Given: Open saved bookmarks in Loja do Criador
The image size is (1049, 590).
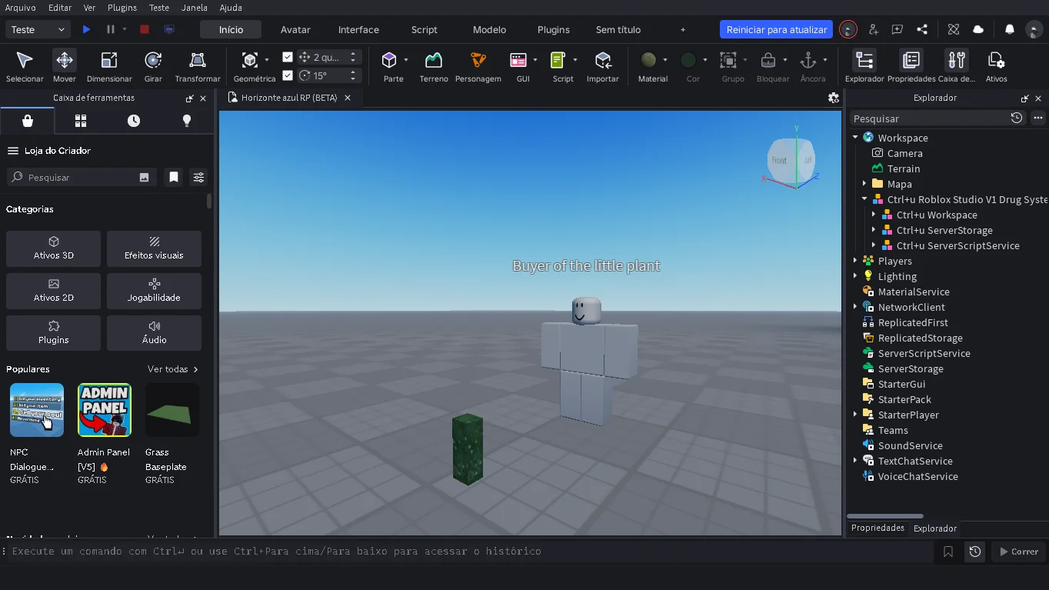Looking at the screenshot, I should [x=174, y=177].
